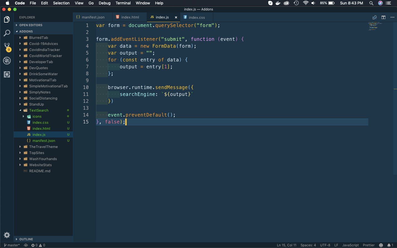Split the editor to the right
Image resolution: width=397 pixels, height=248 pixels.
(x=383, y=17)
